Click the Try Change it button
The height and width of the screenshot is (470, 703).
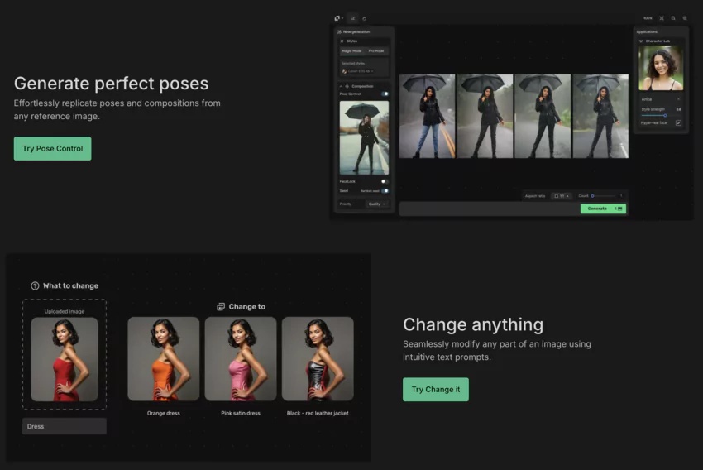(436, 389)
